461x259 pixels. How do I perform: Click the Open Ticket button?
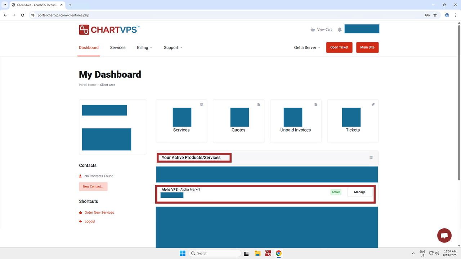click(x=339, y=47)
